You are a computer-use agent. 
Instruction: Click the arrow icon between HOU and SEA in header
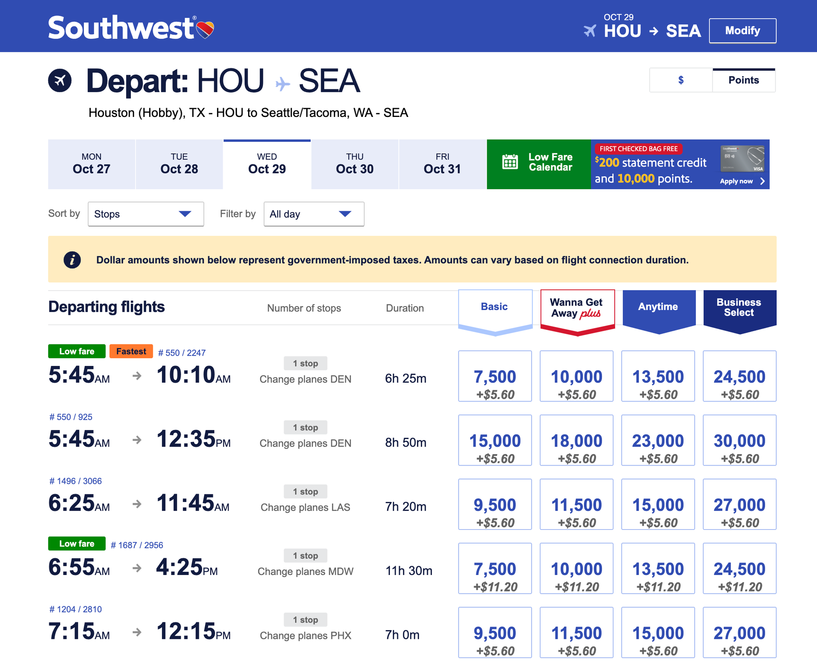[x=653, y=31]
